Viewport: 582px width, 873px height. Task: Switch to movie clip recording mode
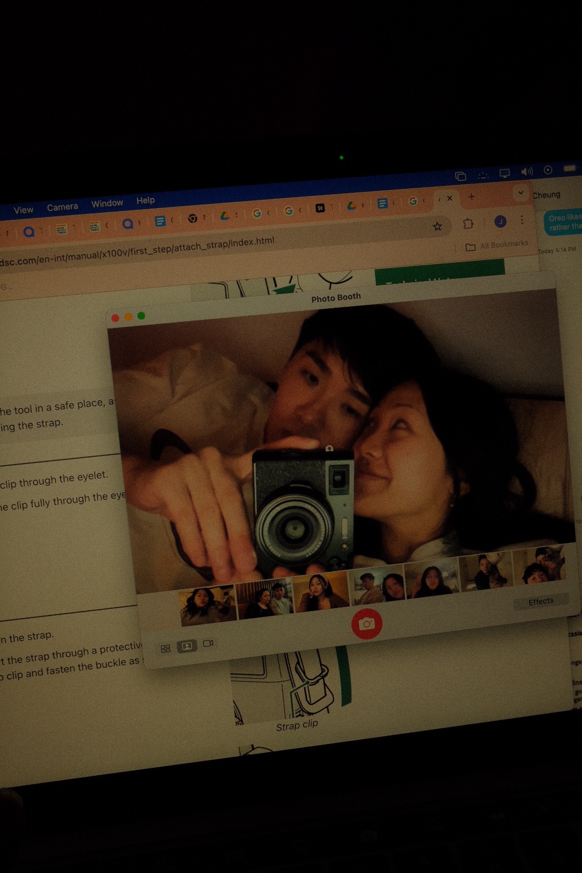pos(208,643)
